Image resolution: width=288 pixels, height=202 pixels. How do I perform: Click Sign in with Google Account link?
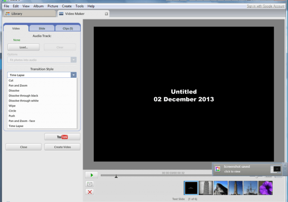266,6
